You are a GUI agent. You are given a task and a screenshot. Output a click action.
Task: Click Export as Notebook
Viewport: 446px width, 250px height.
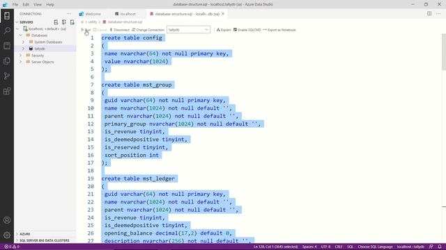(x=279, y=30)
